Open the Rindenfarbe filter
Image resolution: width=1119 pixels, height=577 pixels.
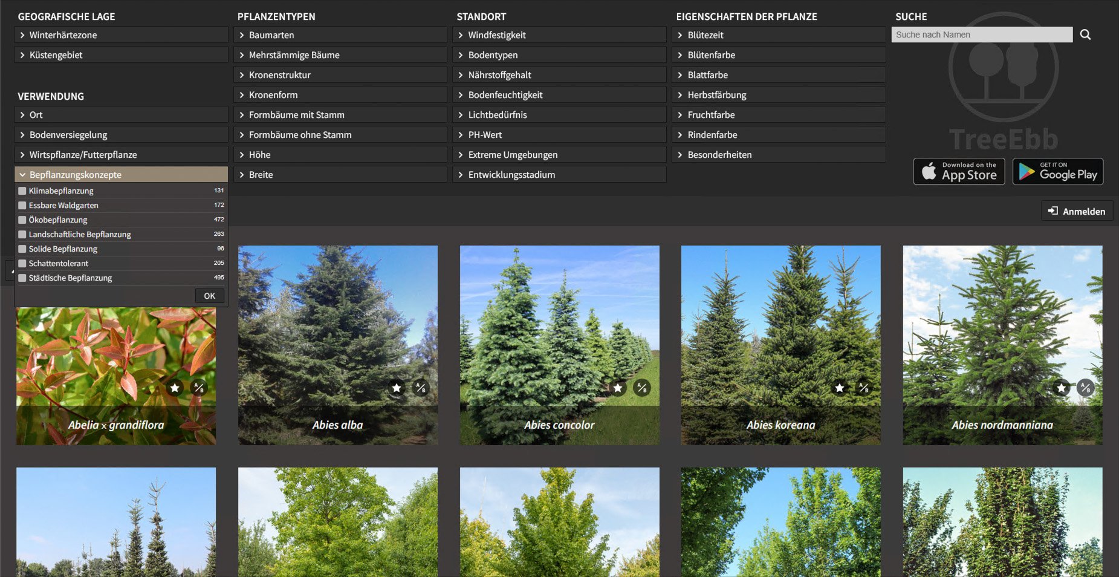click(x=779, y=135)
